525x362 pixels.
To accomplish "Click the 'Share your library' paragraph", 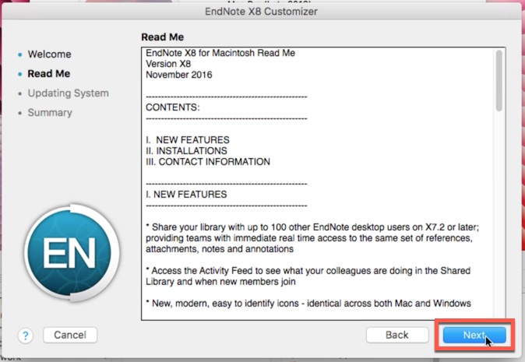I will click(312, 238).
